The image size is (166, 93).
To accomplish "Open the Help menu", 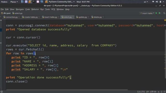I will [67, 9].
